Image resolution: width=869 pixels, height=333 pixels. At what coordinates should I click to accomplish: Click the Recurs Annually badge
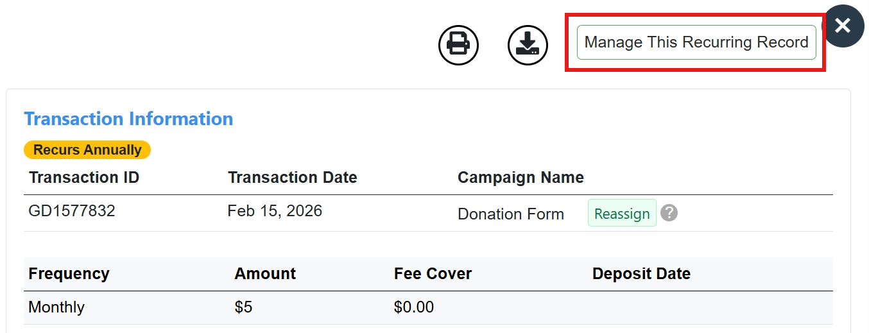[87, 150]
